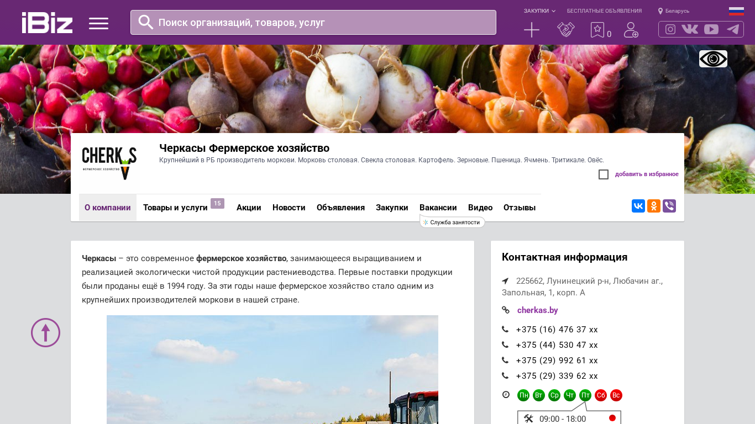Click the search magnifier icon
The height and width of the screenshot is (424, 755).
146,22
